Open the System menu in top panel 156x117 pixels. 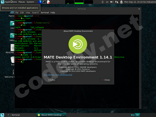click(x=30, y=2)
